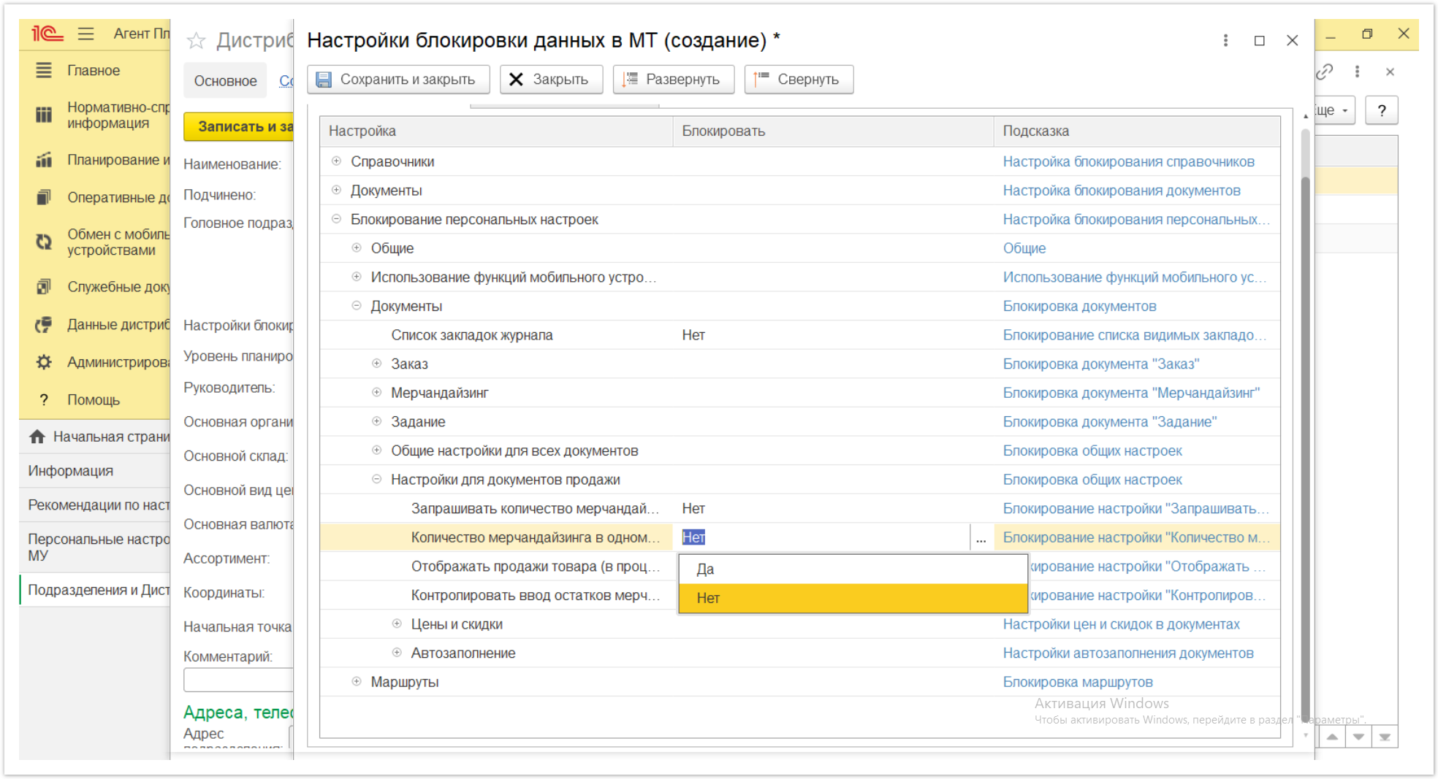Image resolution: width=1438 pixels, height=779 pixels.
Task: Click the move-up arrow in background list
Action: click(1331, 737)
